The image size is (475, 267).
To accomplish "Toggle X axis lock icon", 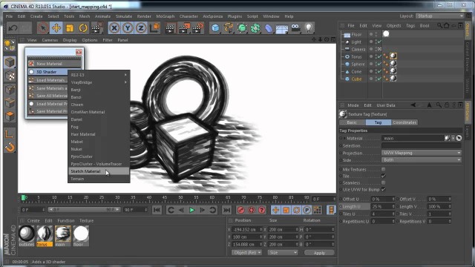I will (114, 28).
